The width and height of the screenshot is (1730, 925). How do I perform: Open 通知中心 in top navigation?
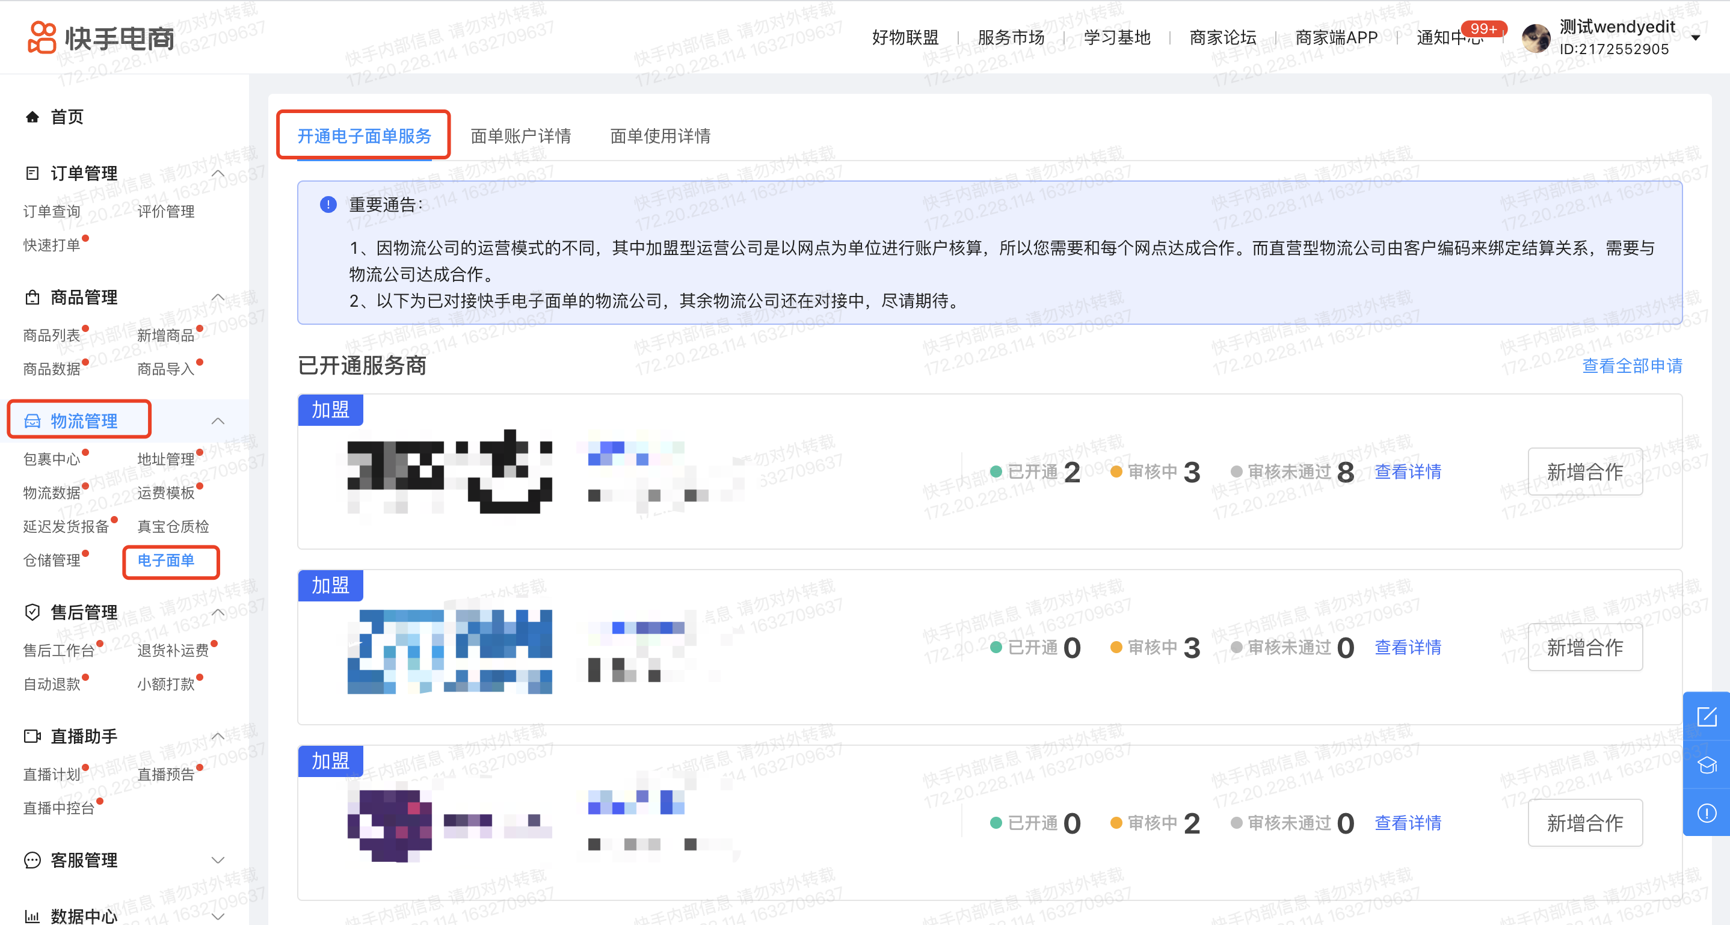tap(1450, 38)
